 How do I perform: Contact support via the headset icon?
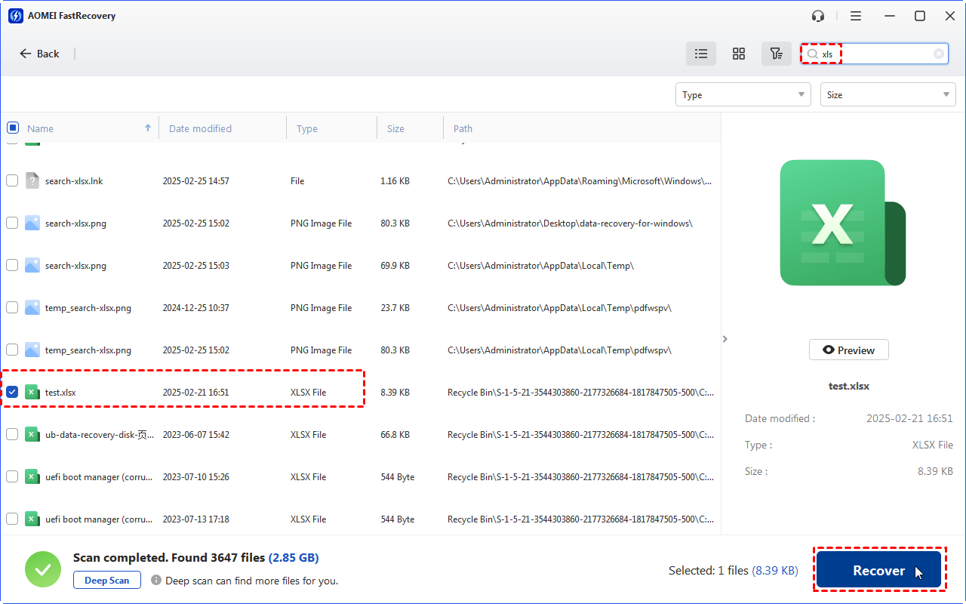(x=818, y=16)
